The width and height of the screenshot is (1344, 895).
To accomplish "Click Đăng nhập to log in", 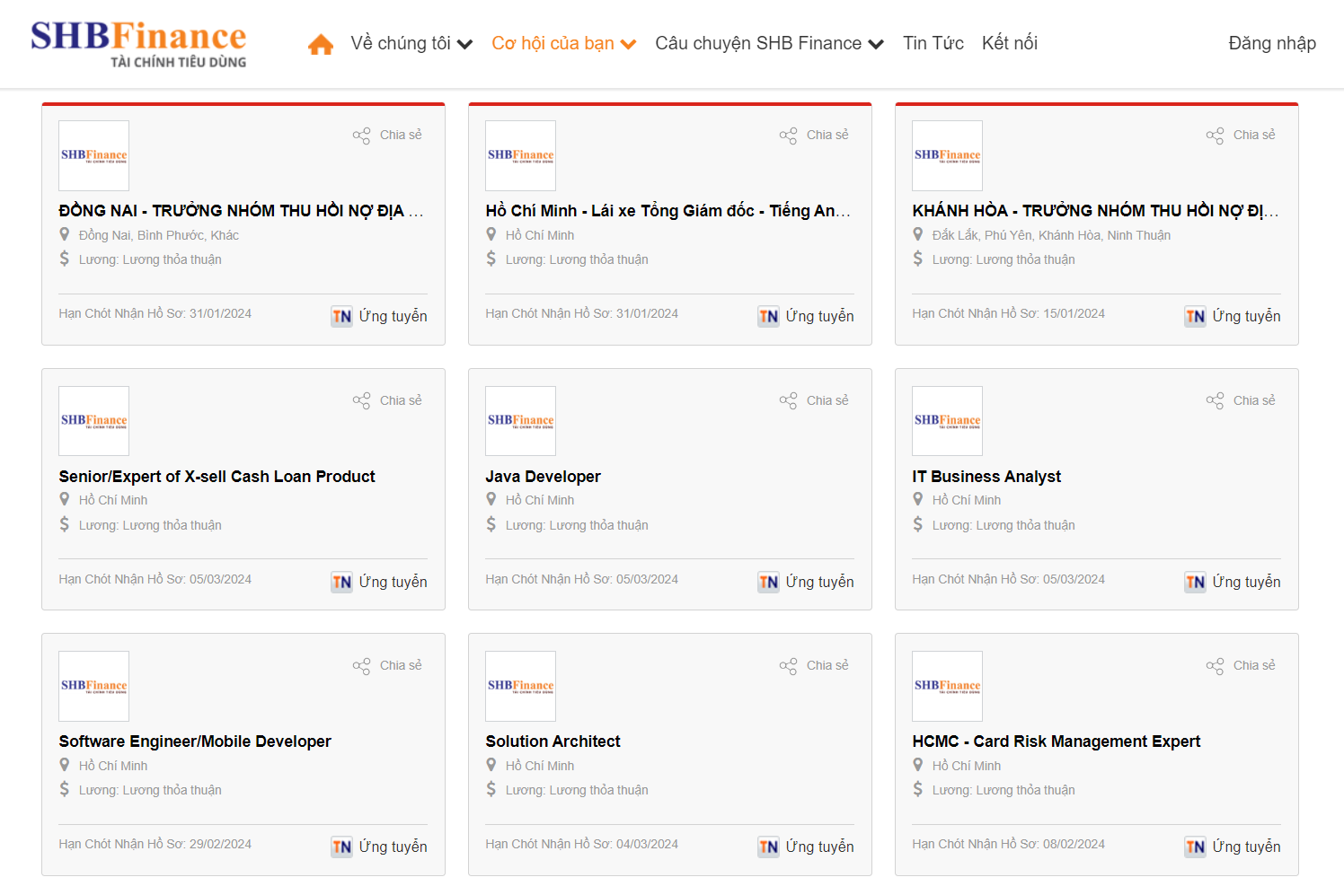I will pos(1272,43).
